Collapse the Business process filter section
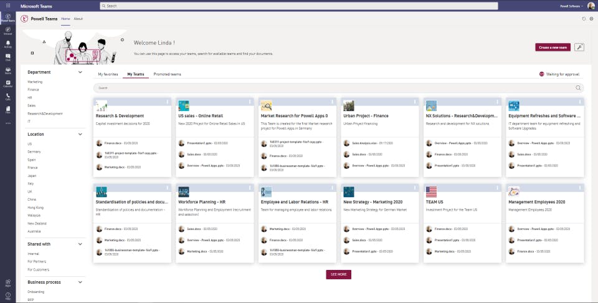 click(x=80, y=282)
